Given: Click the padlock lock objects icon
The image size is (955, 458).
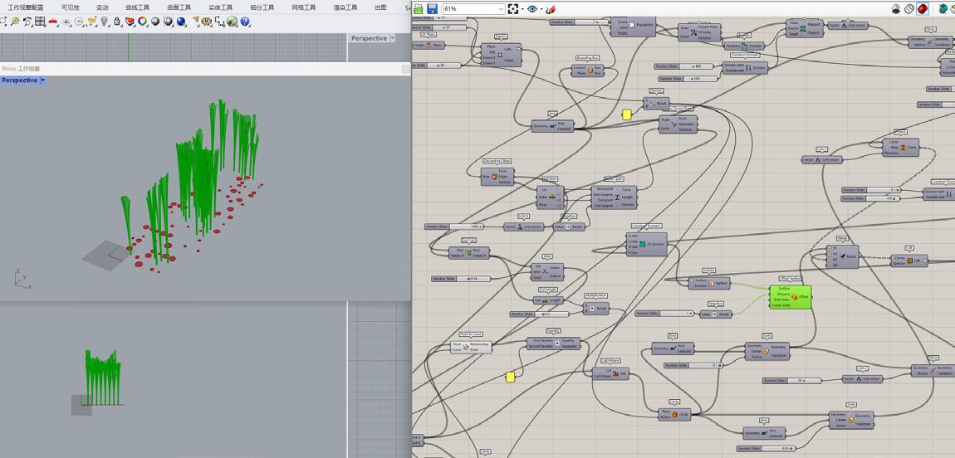Looking at the screenshot, I should [117, 22].
